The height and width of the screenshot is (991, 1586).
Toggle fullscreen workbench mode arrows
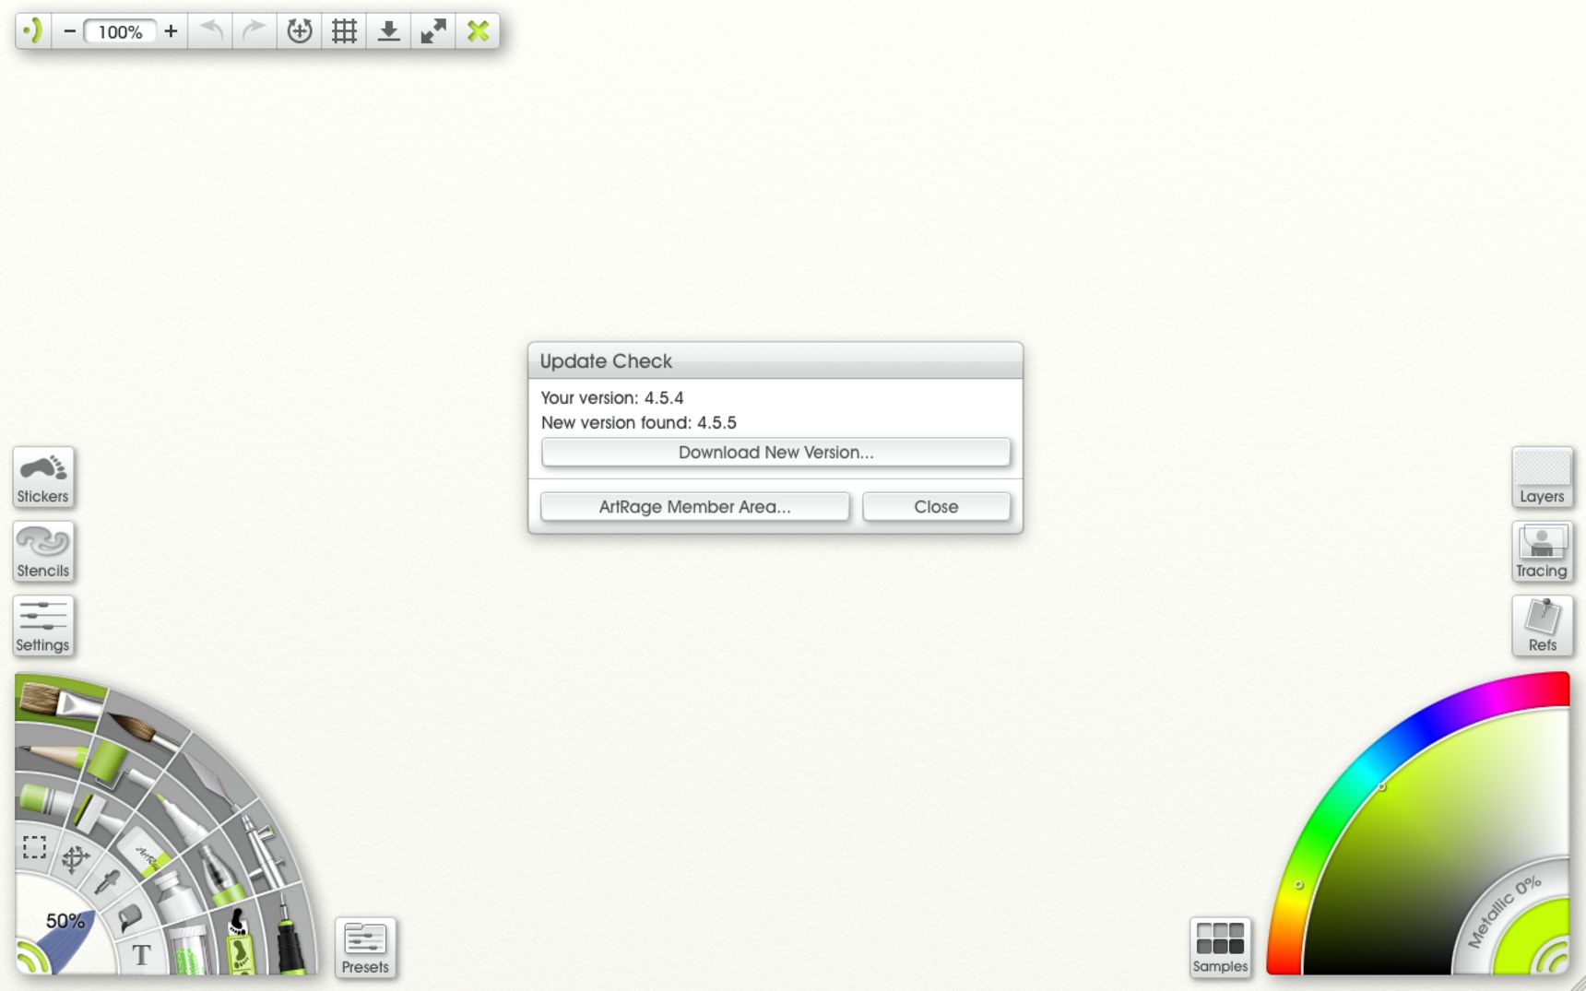tap(433, 31)
